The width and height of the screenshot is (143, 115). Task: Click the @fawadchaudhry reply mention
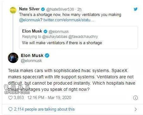[83, 37]
